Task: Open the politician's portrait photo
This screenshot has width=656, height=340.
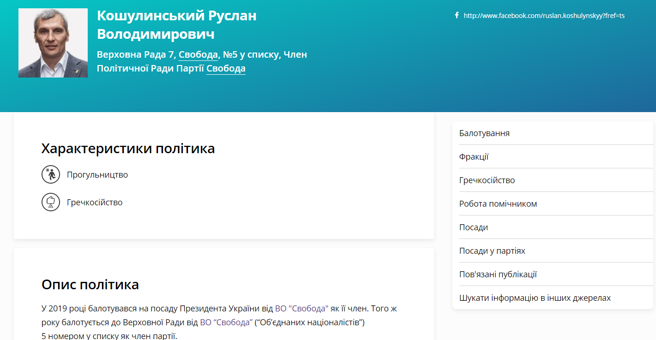Action: point(53,43)
